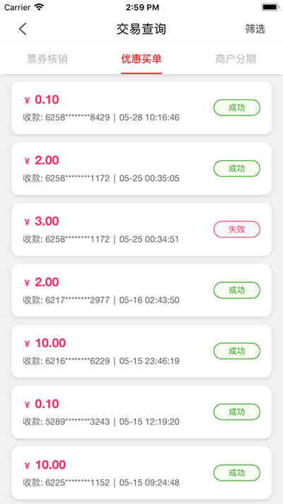Image resolution: width=283 pixels, height=504 pixels.
Task: Open the transaction from card 6217********2977
Action: coord(141,290)
